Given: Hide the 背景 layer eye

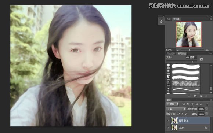Looking at the screenshot, I should [168, 128].
